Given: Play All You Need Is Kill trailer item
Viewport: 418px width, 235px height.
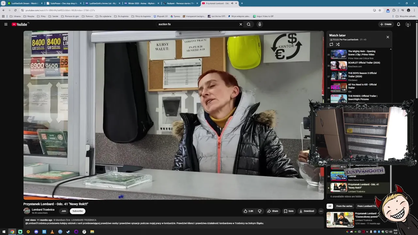Looking at the screenshot, I should pos(339,87).
